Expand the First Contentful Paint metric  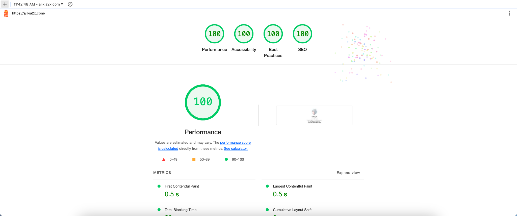click(x=204, y=191)
